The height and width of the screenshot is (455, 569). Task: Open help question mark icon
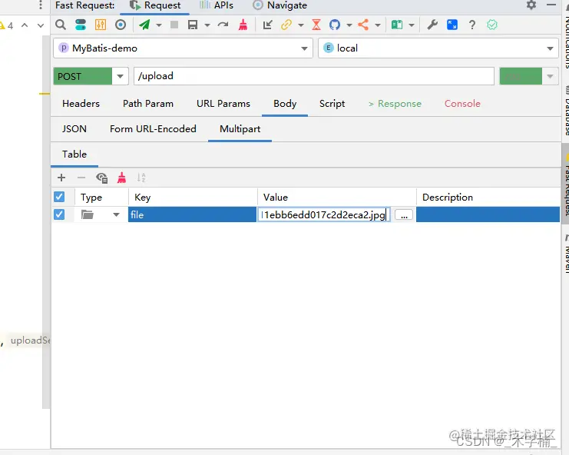(x=472, y=25)
